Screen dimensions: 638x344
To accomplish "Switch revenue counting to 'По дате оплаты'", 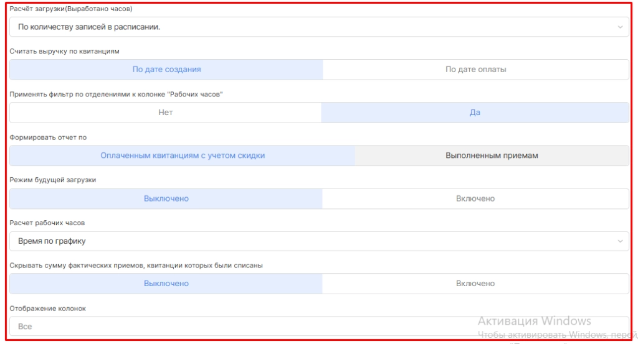I will coord(475,70).
